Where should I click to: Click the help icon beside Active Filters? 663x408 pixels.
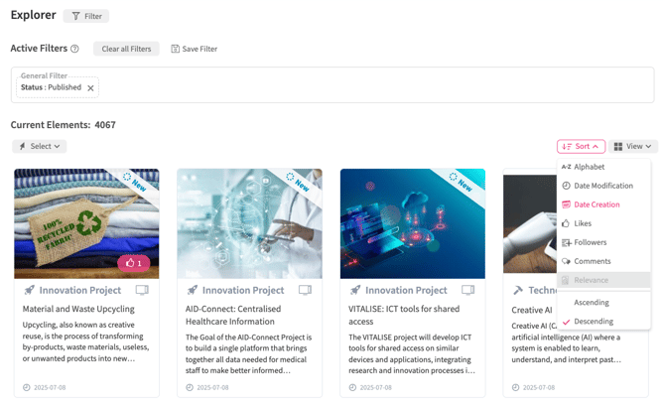[74, 49]
